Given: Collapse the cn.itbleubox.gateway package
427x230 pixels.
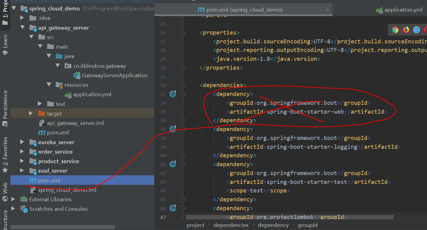Looking at the screenshot, I should 58,66.
